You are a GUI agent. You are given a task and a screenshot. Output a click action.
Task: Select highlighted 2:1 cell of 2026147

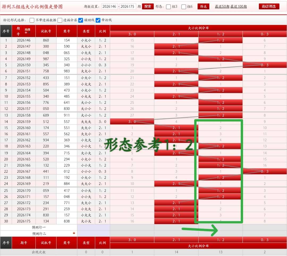(x=176, y=46)
